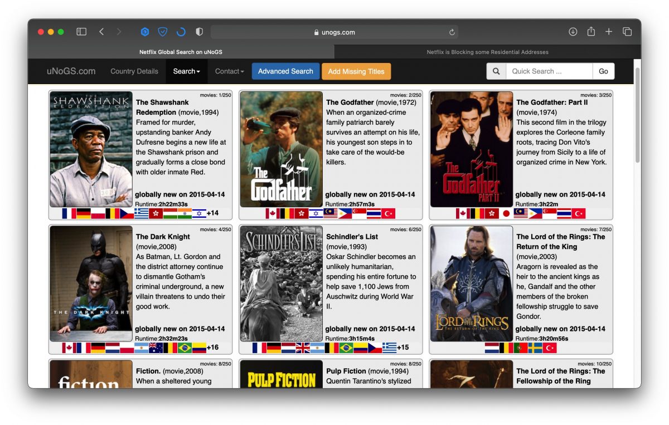The width and height of the screenshot is (669, 425).
Task: Open the half-shaded privacy shield report
Action: [199, 32]
